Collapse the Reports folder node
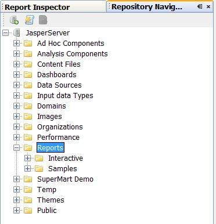The image size is (216, 224). pyautogui.click(x=17, y=148)
